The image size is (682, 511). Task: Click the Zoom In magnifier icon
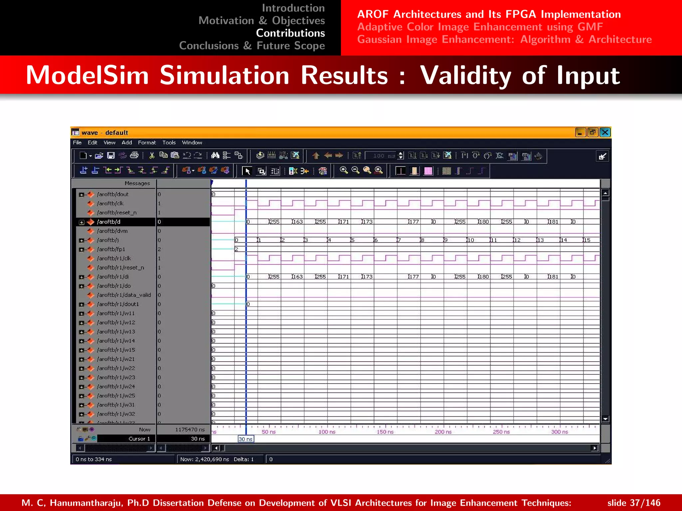point(344,170)
